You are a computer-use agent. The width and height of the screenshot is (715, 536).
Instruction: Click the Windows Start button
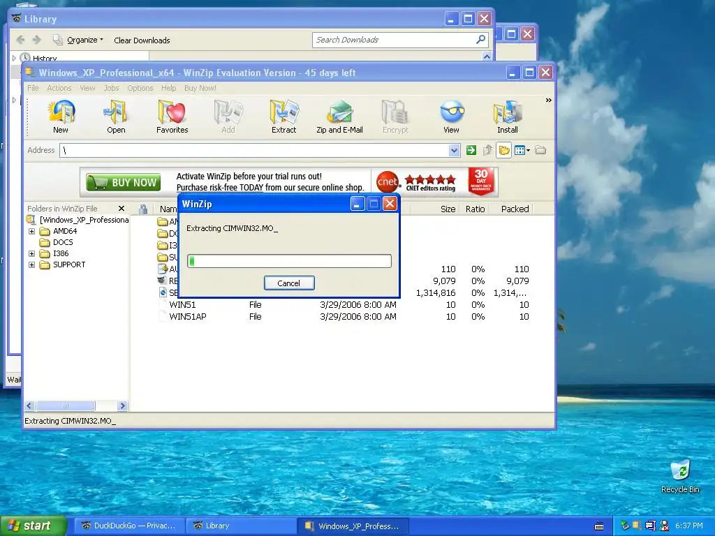click(34, 526)
